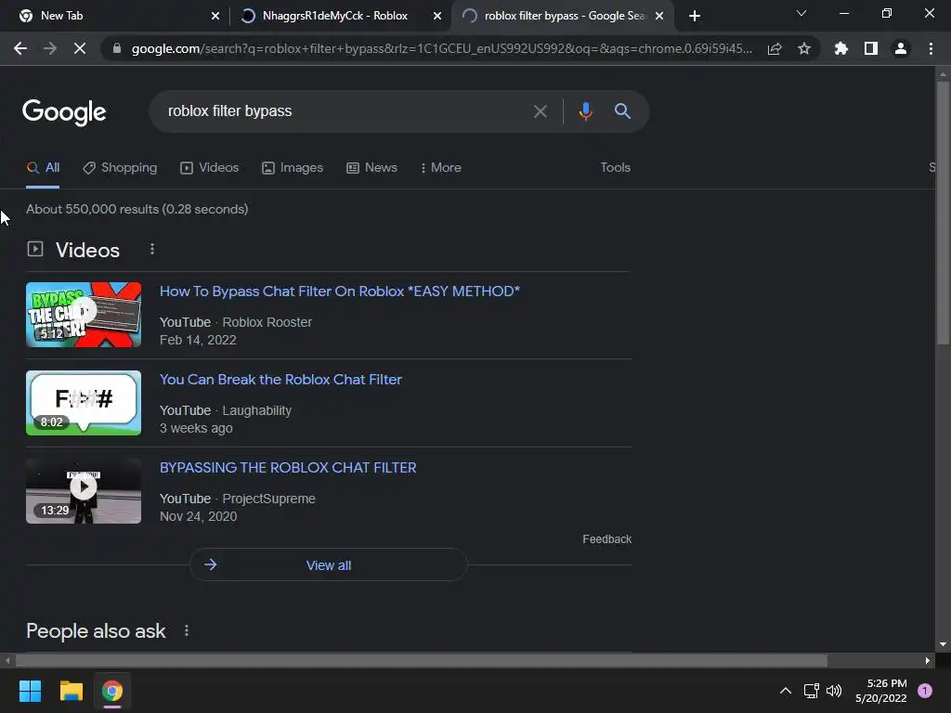Screen dimensions: 951x713
Task: Click the Feedback link under videos
Action: [x=607, y=539]
